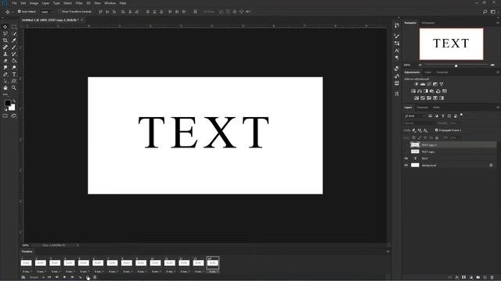Delete the selected timeline frame
The width and height of the screenshot is (501, 281).
tap(95, 278)
